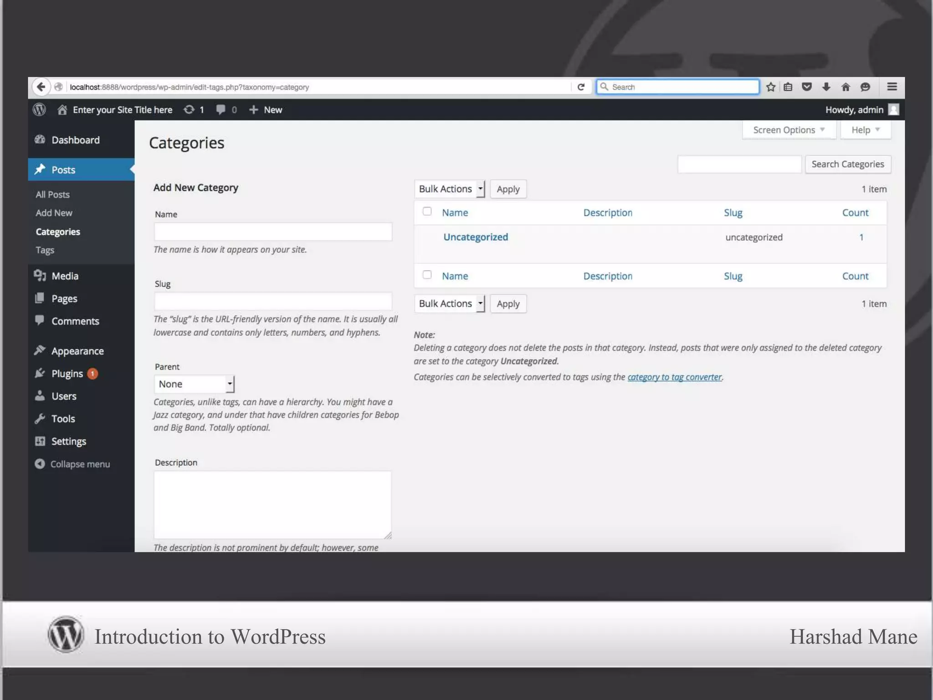Click the Plugins update badge 1
Screen dimensions: 933x700
pos(92,374)
